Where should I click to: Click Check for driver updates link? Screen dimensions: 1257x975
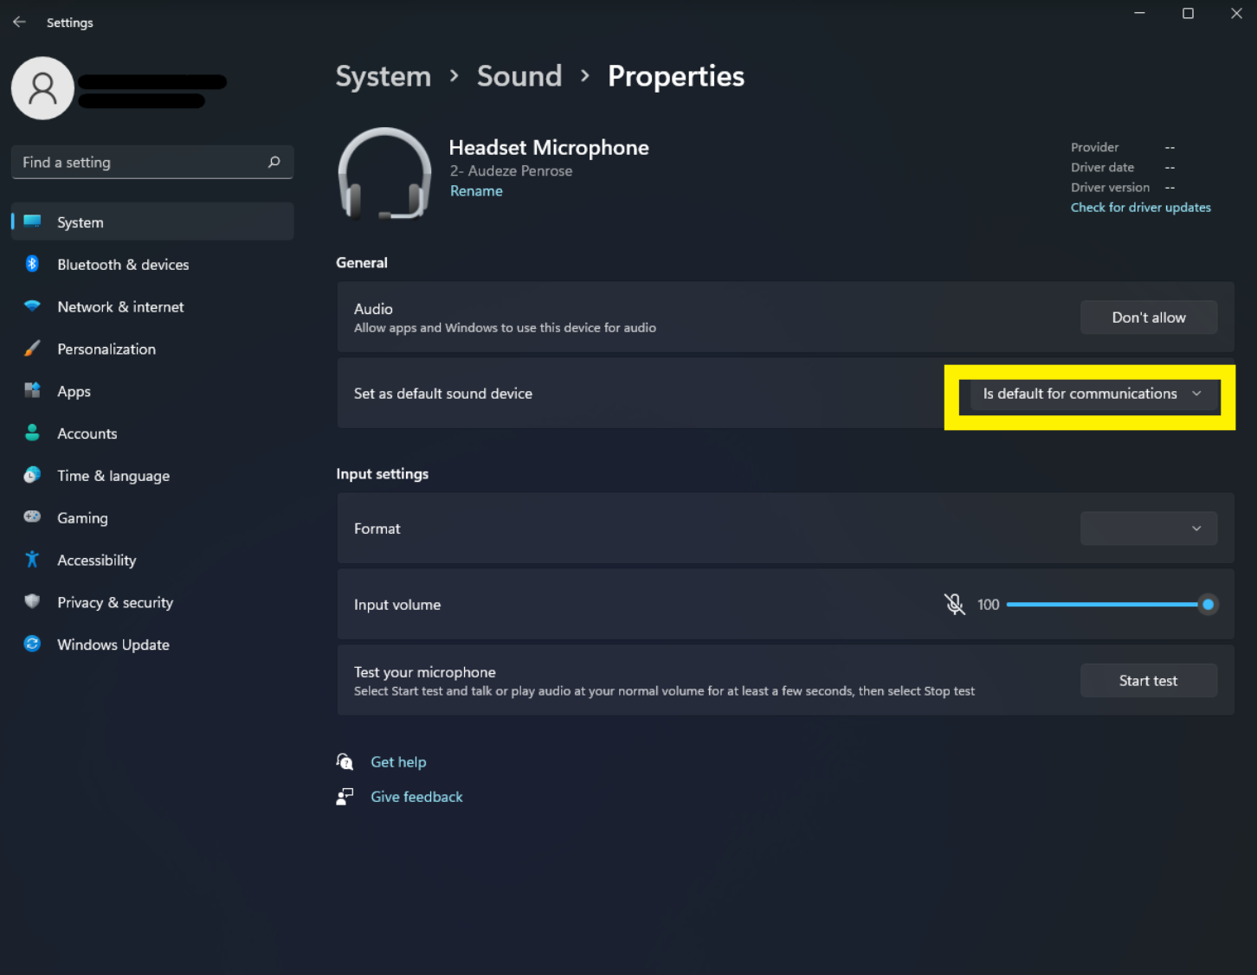click(x=1140, y=208)
